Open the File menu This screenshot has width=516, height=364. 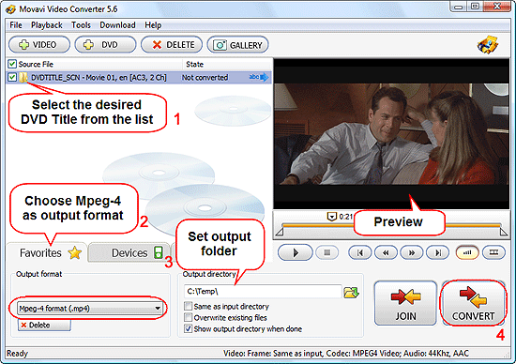click(x=15, y=25)
